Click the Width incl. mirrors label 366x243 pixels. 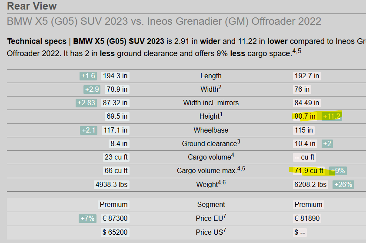point(211,103)
